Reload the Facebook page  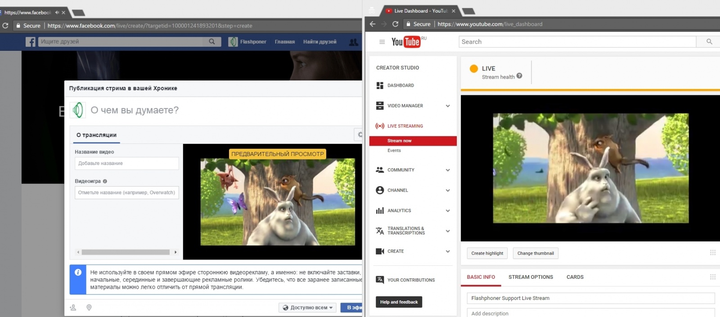tap(5, 26)
